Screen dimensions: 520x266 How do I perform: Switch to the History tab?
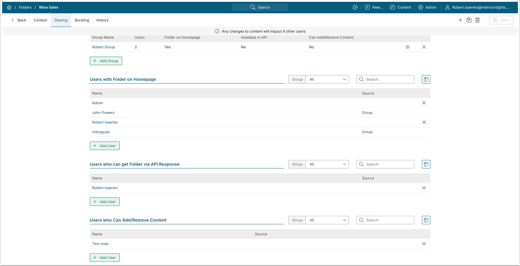102,20
